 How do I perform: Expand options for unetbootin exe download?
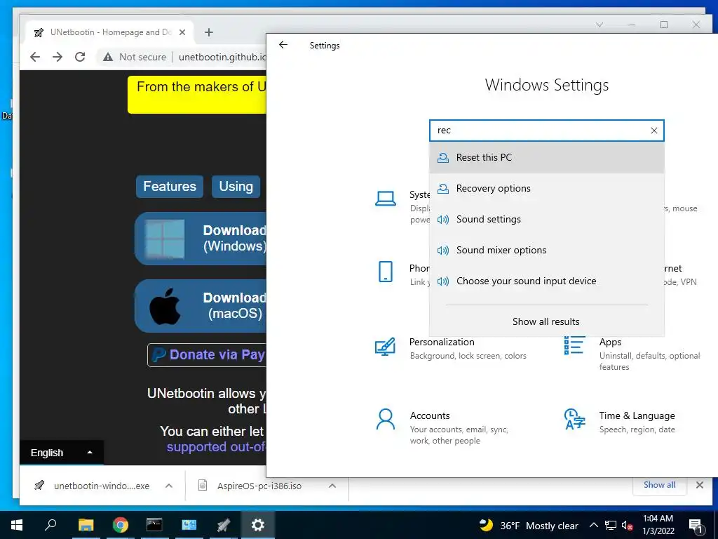pos(169,486)
